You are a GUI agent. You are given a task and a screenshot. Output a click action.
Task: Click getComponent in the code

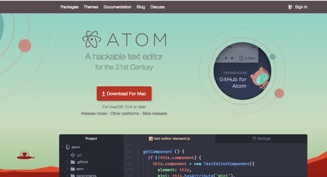pyautogui.click(x=157, y=152)
